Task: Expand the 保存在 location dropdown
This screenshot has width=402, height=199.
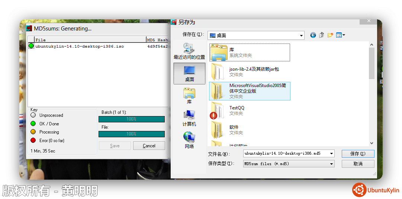Action: click(301, 35)
